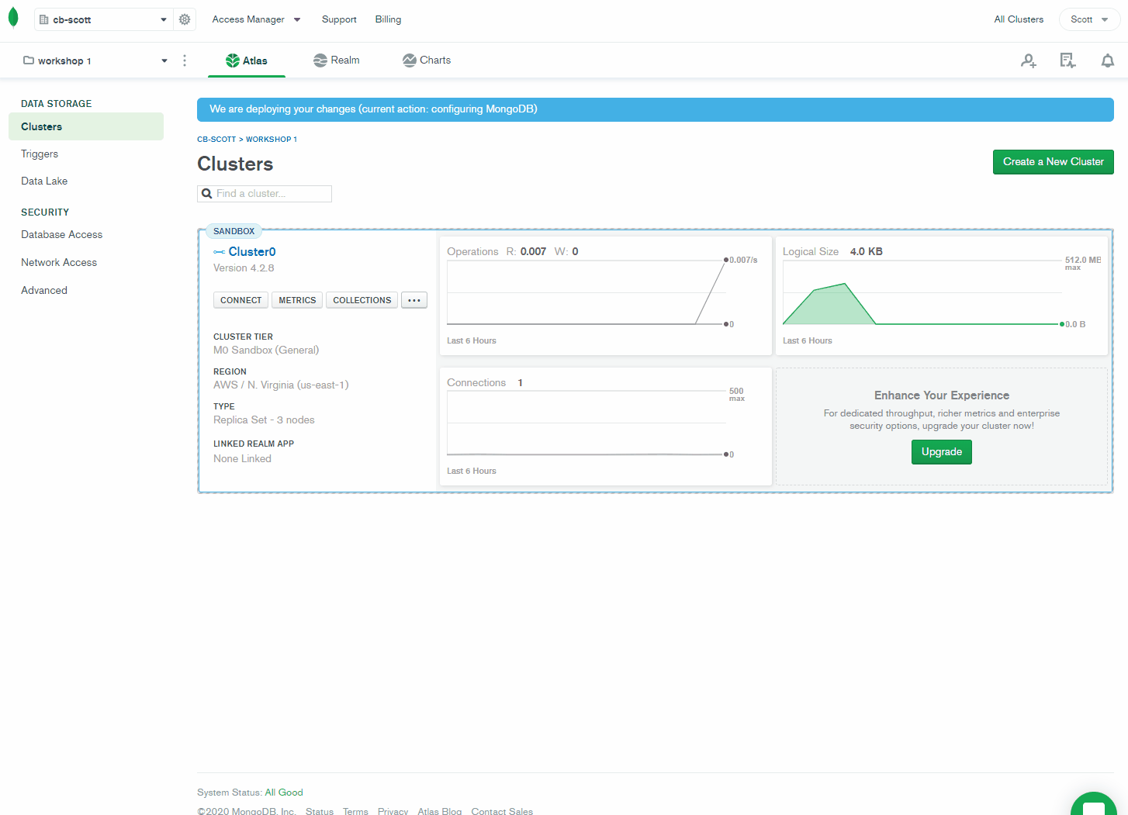Click the deploying changes banner
Viewport: 1128px width, 815px height.
tap(656, 109)
